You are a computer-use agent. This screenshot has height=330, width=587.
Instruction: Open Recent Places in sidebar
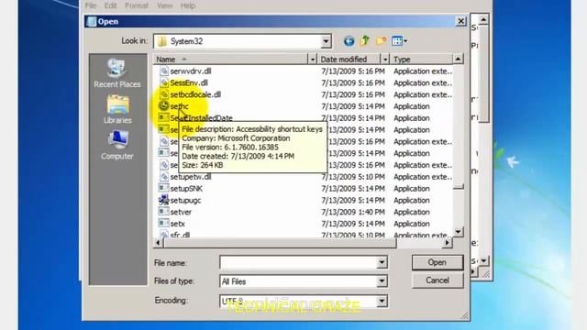click(x=117, y=73)
